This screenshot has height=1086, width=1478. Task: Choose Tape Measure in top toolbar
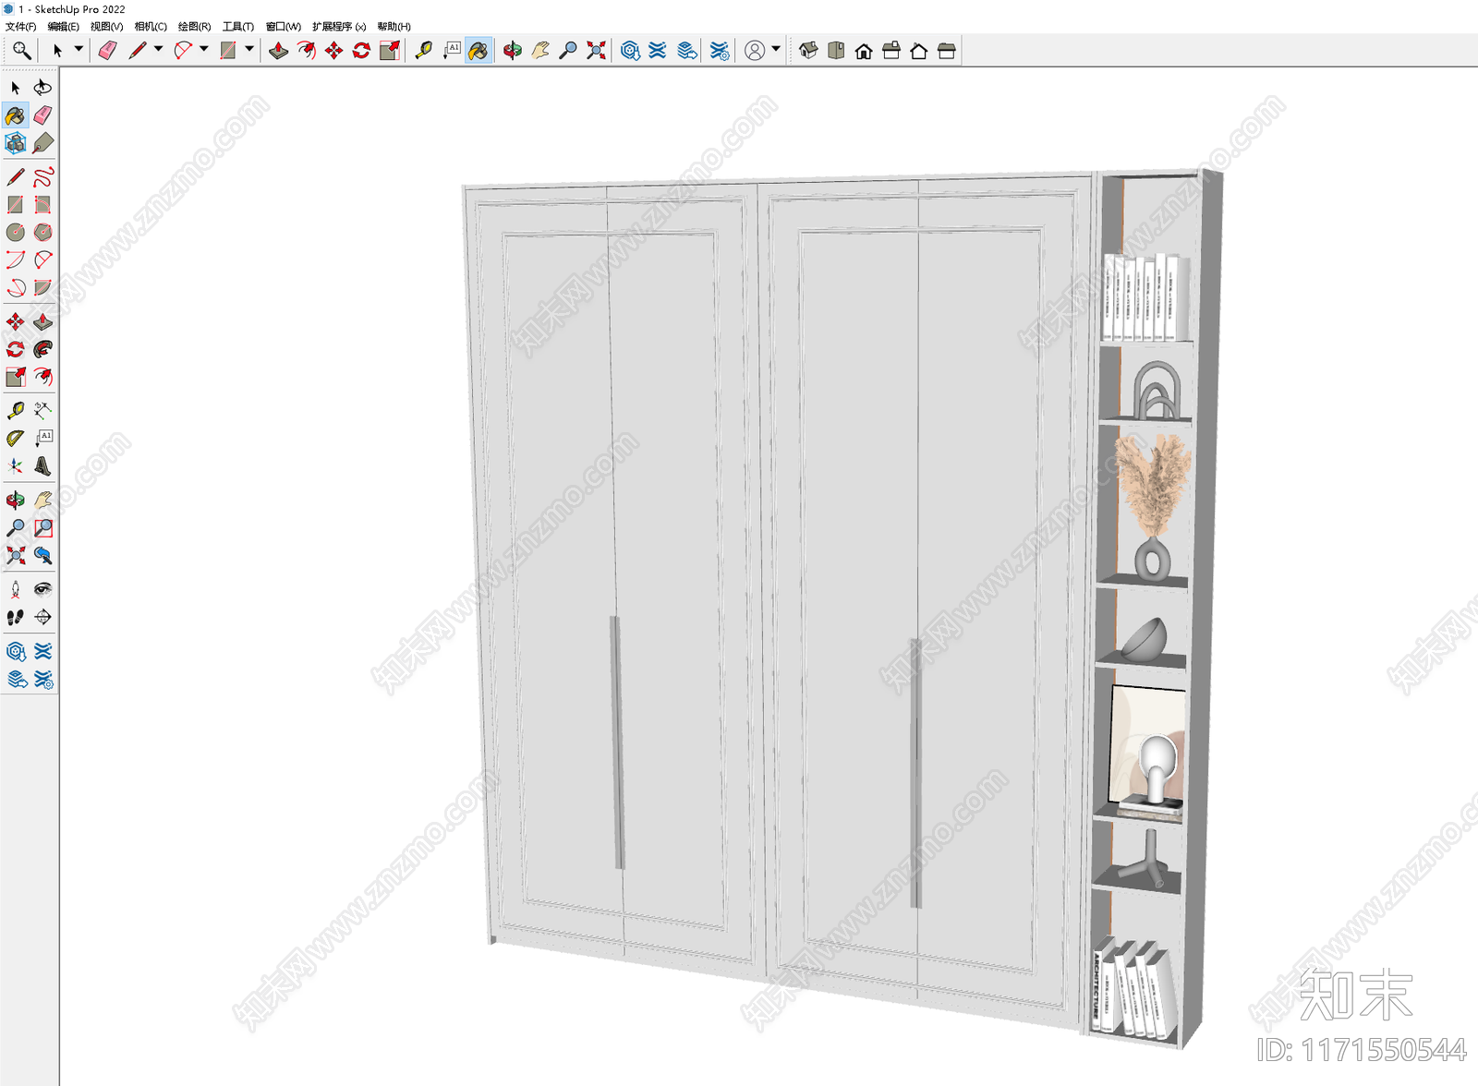(423, 51)
